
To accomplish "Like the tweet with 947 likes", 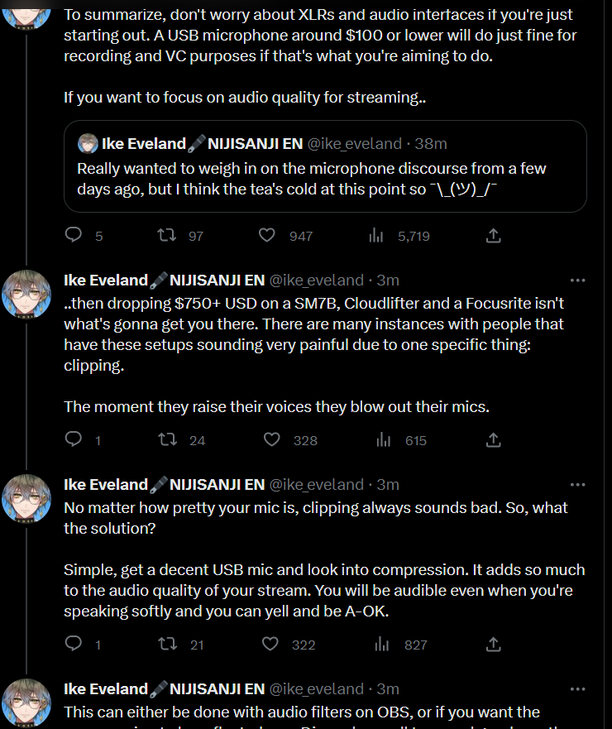I will click(267, 236).
